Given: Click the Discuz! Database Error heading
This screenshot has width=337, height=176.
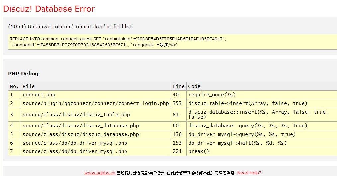Looking at the screenshot, I should tap(49, 9).
